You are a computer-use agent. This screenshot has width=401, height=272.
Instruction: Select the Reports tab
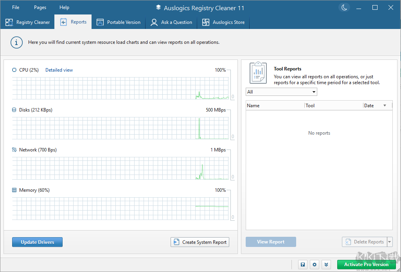point(73,22)
